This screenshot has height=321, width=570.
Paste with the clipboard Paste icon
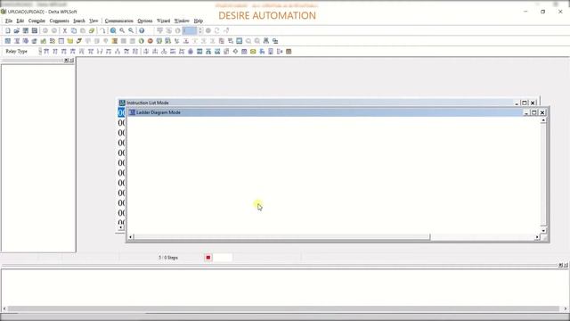(x=83, y=30)
